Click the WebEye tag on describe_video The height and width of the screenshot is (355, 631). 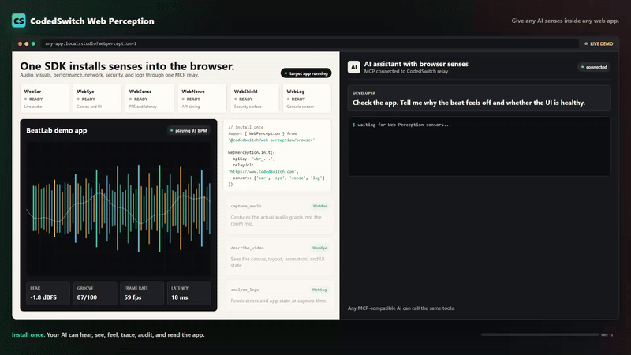click(x=319, y=248)
